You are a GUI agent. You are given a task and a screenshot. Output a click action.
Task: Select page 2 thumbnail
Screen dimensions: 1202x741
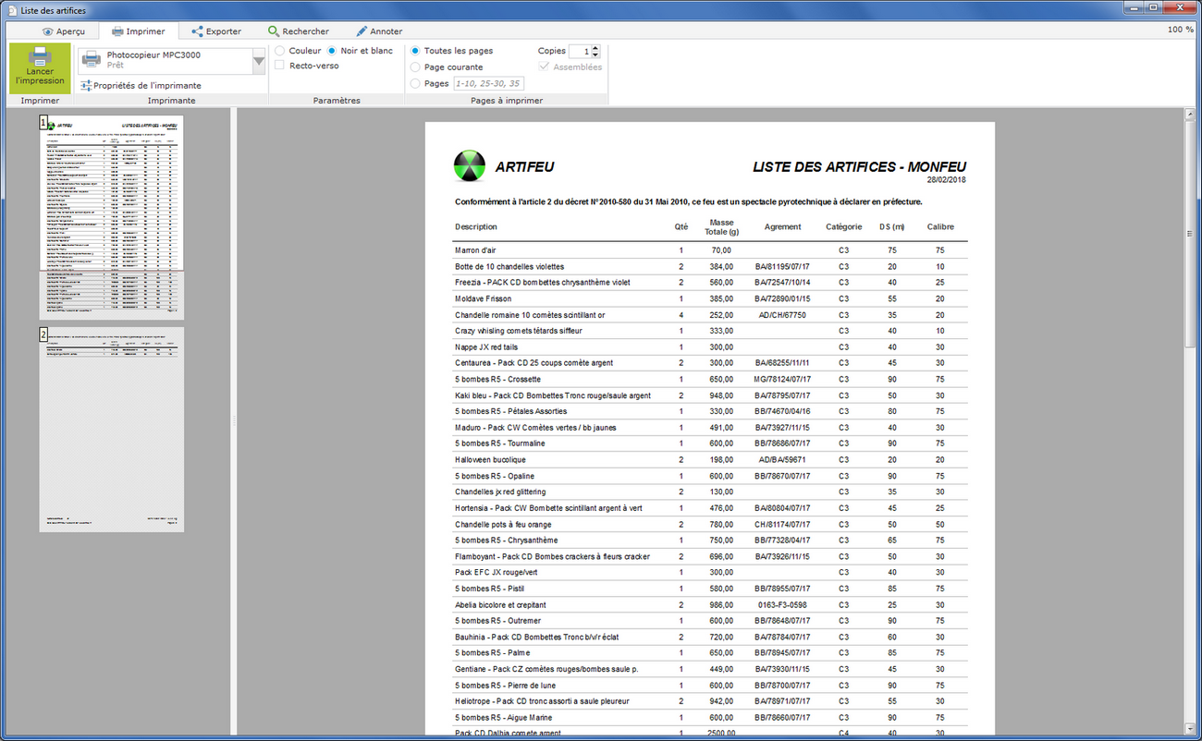pyautogui.click(x=111, y=430)
